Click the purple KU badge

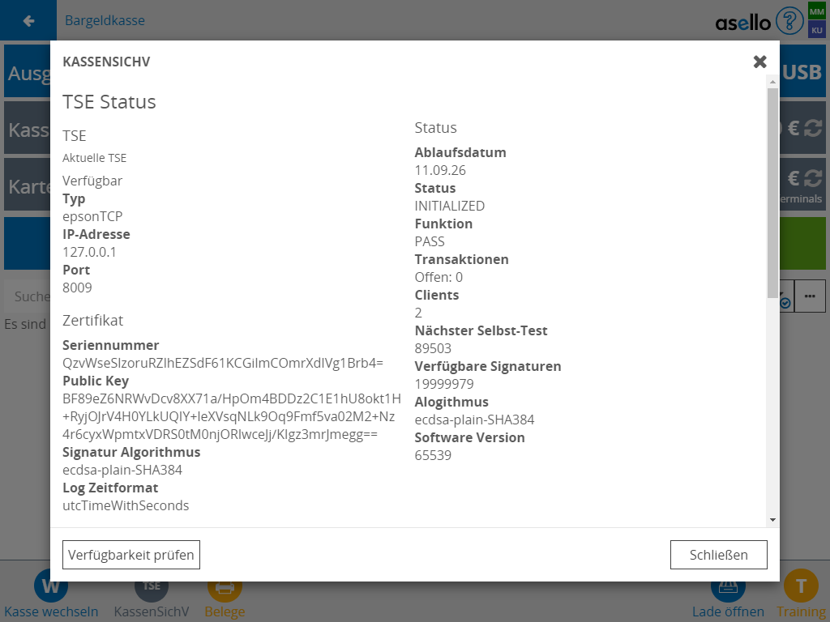(816, 30)
